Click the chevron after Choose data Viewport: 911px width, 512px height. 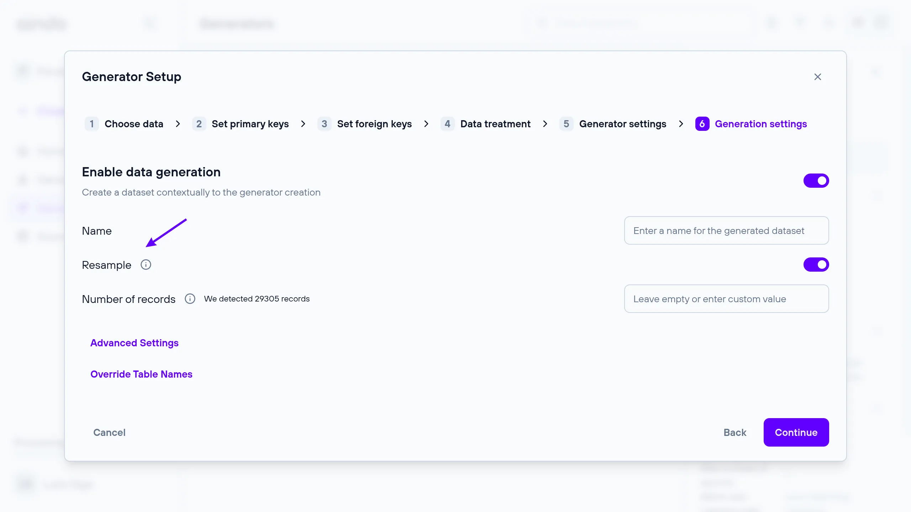[178, 124]
